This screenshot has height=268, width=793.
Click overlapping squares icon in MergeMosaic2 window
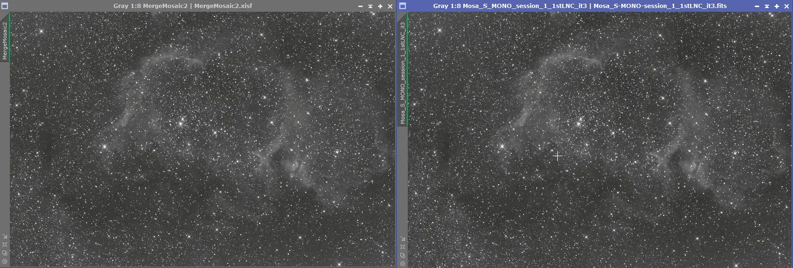click(5, 253)
